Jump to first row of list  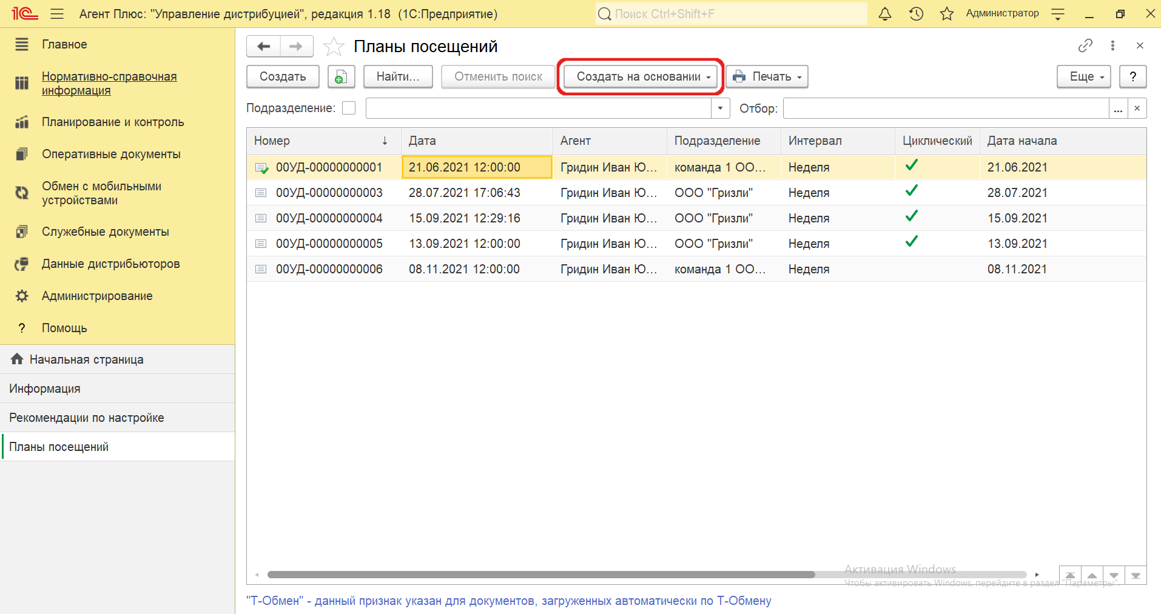point(1070,575)
